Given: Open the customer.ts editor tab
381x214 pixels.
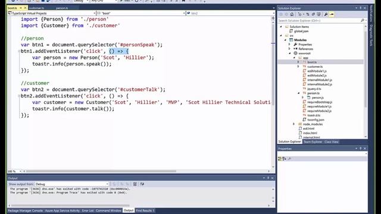Looking at the screenshot, I should (x=36, y=8).
